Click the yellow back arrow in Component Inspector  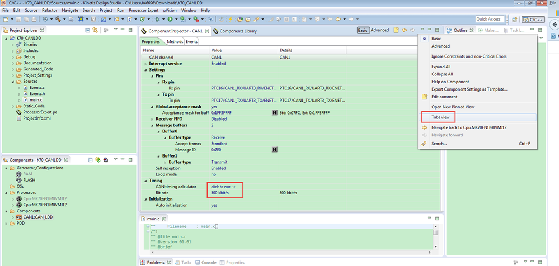[x=404, y=30]
